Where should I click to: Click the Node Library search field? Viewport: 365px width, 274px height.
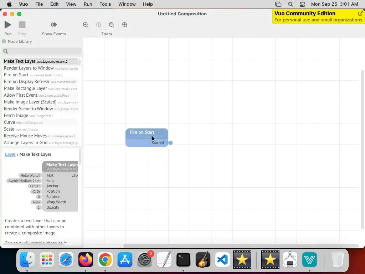42,51
